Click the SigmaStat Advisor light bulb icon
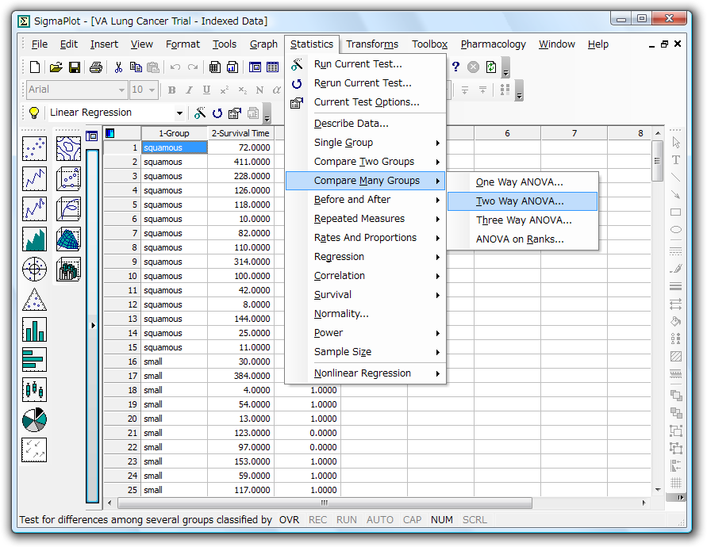This screenshot has width=707, height=547. click(34, 113)
